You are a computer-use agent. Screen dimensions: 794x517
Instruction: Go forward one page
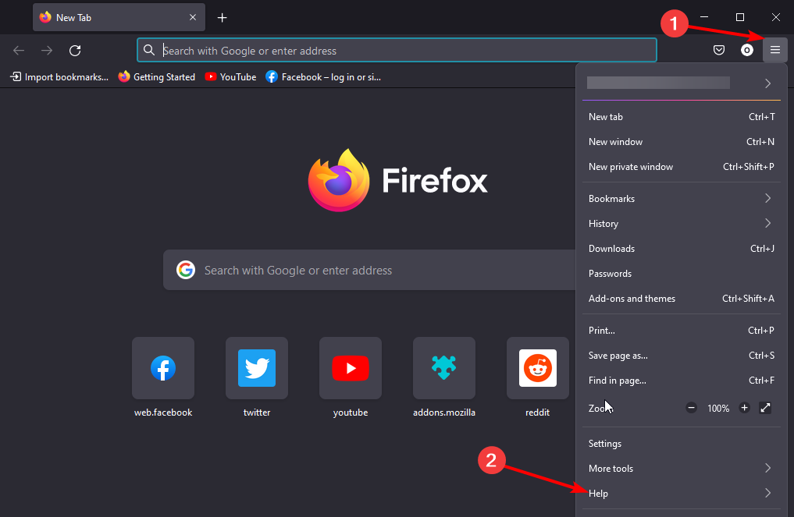[x=47, y=51]
